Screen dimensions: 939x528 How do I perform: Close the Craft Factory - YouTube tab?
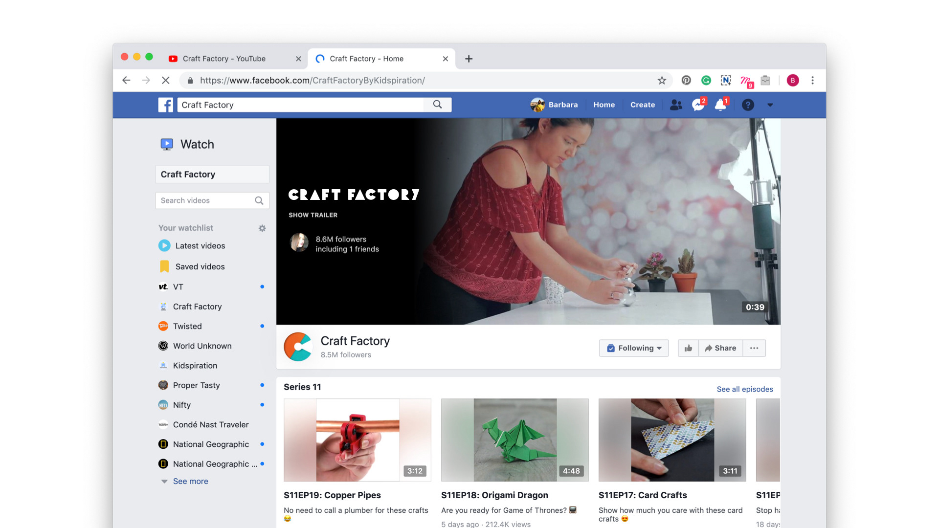click(298, 59)
